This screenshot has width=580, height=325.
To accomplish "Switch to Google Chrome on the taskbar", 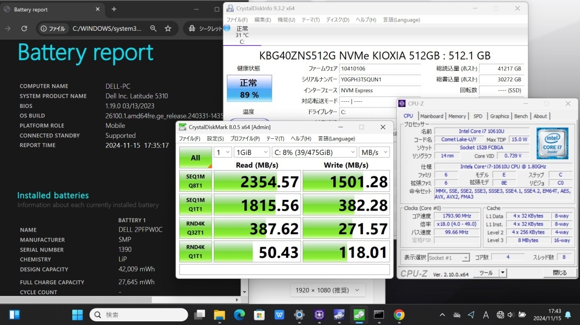I will pyautogui.click(x=399, y=315).
